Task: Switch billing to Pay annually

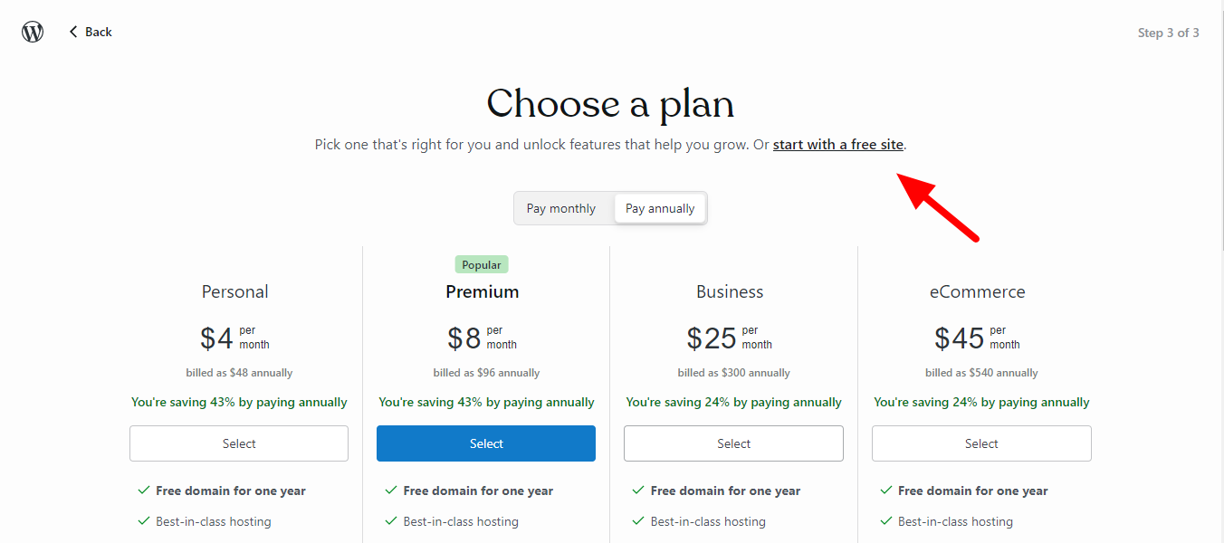Action: (x=660, y=208)
